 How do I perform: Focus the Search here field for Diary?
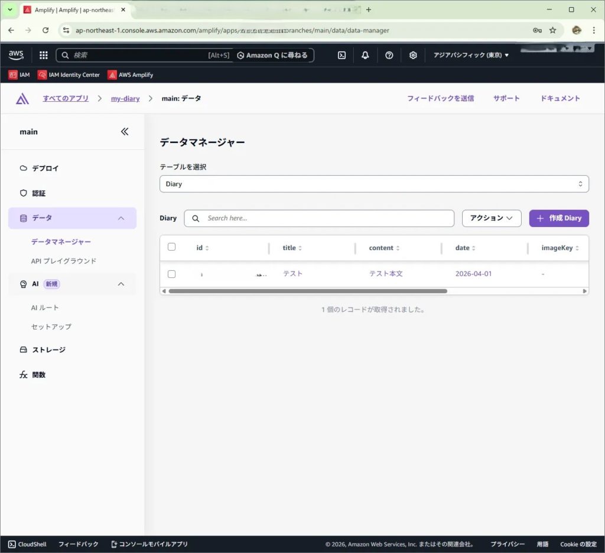(x=325, y=218)
